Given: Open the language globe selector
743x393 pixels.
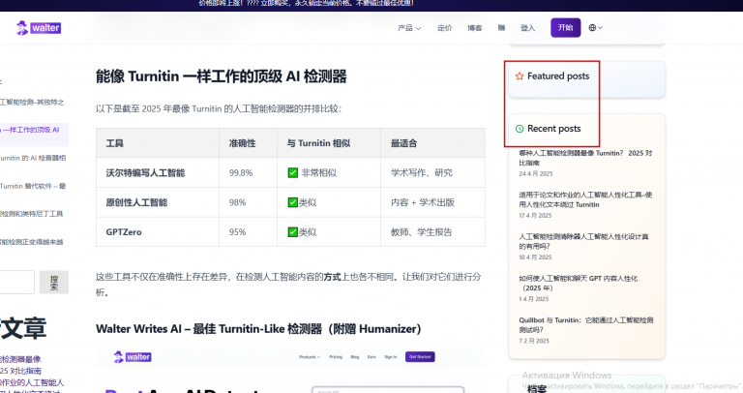Looking at the screenshot, I should 595,28.
